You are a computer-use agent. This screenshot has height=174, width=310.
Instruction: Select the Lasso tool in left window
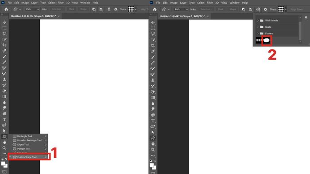coord(4,34)
